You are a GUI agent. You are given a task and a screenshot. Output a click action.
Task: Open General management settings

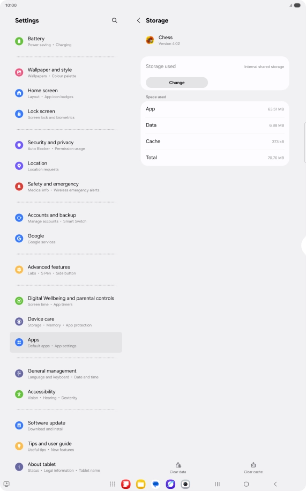[x=66, y=374]
